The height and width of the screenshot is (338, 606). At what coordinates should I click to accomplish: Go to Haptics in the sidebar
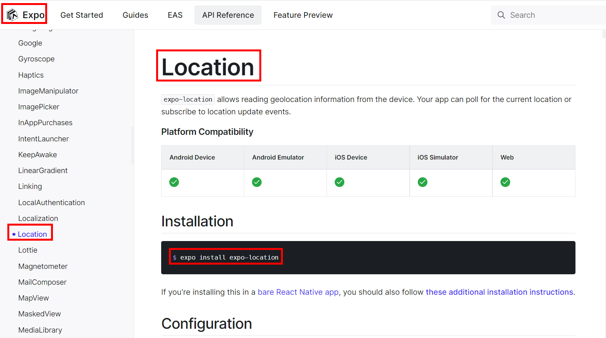coord(31,75)
